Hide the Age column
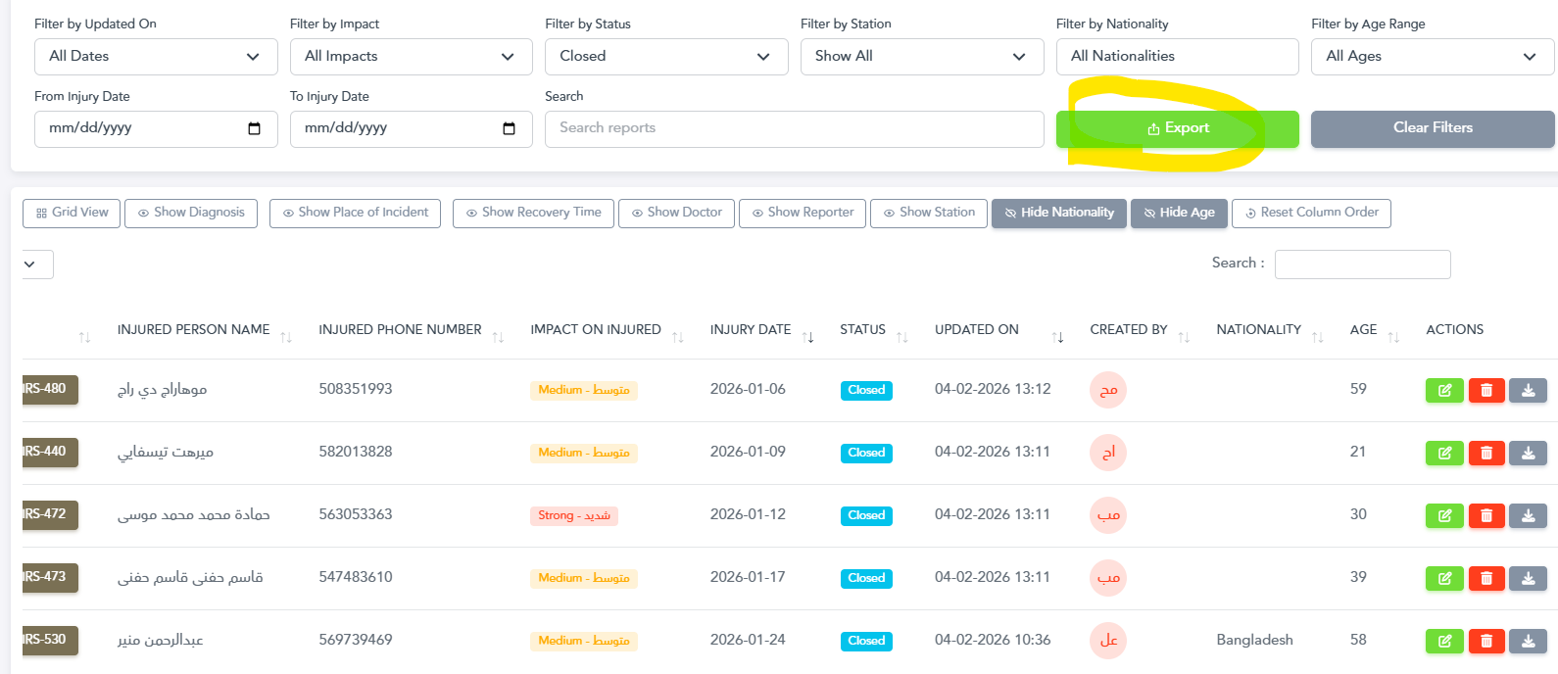 pyautogui.click(x=1179, y=213)
